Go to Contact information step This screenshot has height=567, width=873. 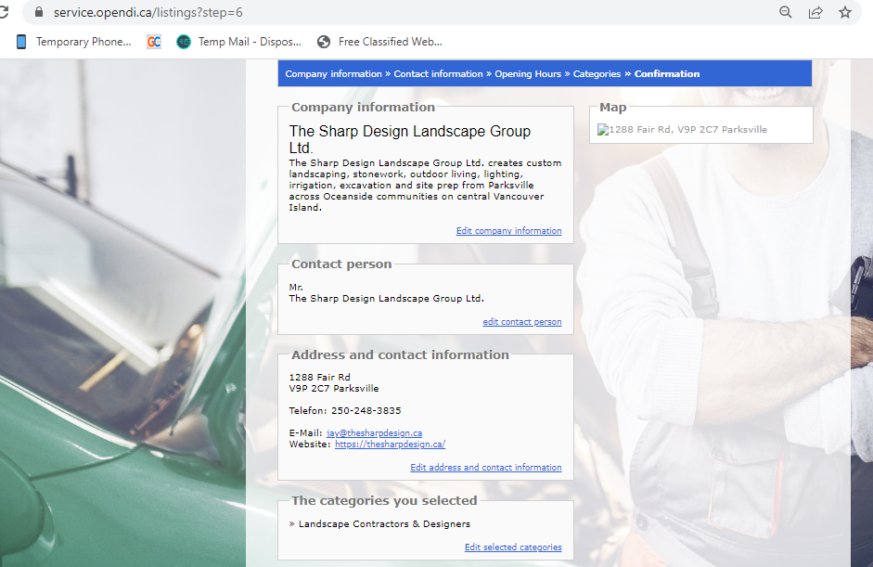(438, 74)
